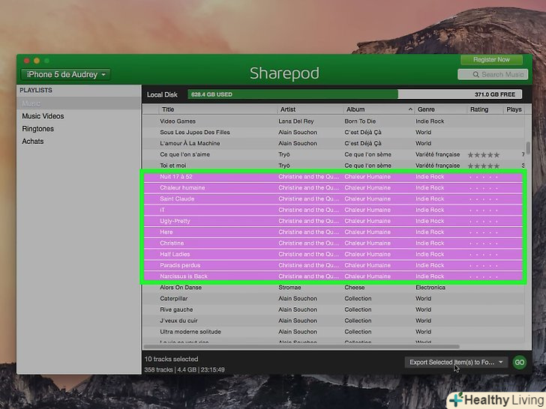
Task: Click the star rating for Ce que l'on s'aime
Action: pyautogui.click(x=483, y=154)
